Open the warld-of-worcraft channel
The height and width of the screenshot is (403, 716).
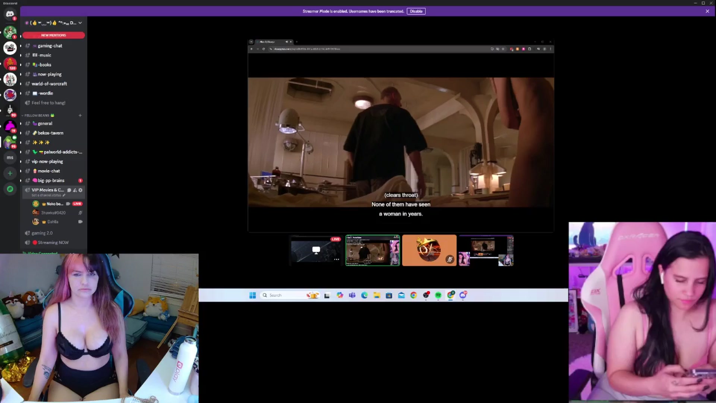(x=54, y=84)
